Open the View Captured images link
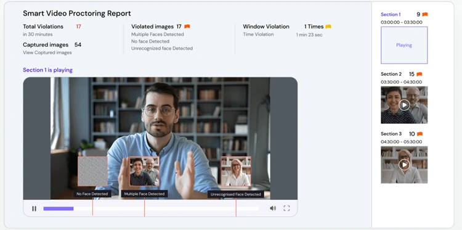 coord(47,52)
